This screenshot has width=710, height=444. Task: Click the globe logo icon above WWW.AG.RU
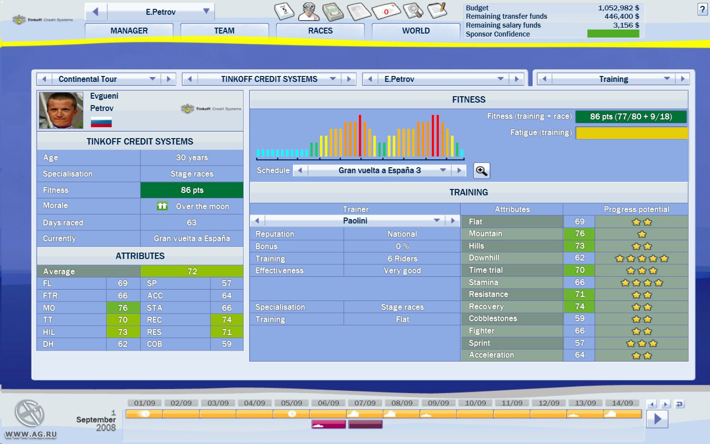point(30,413)
